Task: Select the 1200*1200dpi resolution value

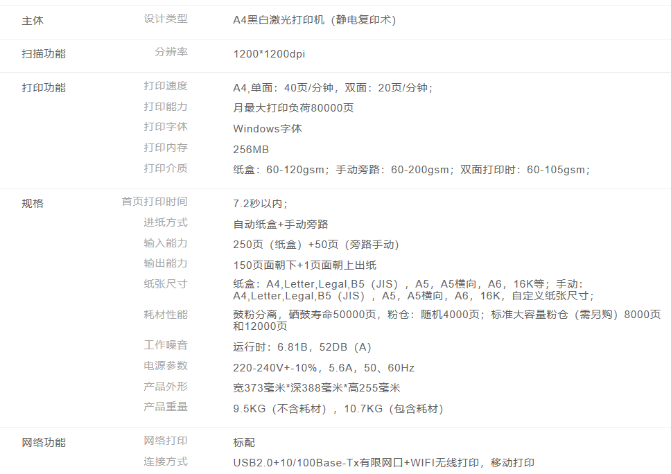Action: (269, 54)
